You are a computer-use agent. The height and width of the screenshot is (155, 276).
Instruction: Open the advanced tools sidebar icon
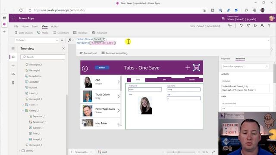(13, 83)
